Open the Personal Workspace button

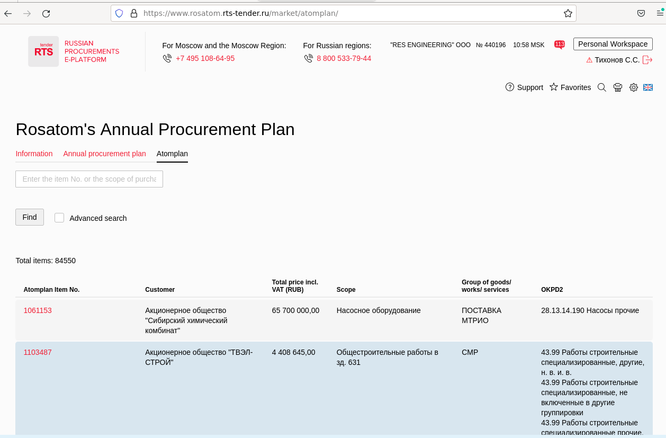(x=613, y=44)
